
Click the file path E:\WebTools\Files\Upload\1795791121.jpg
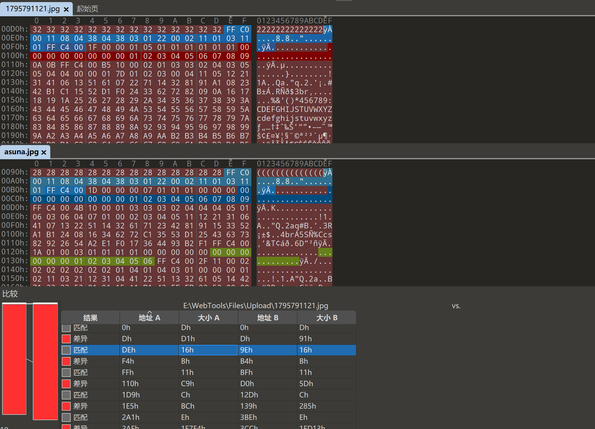point(256,305)
